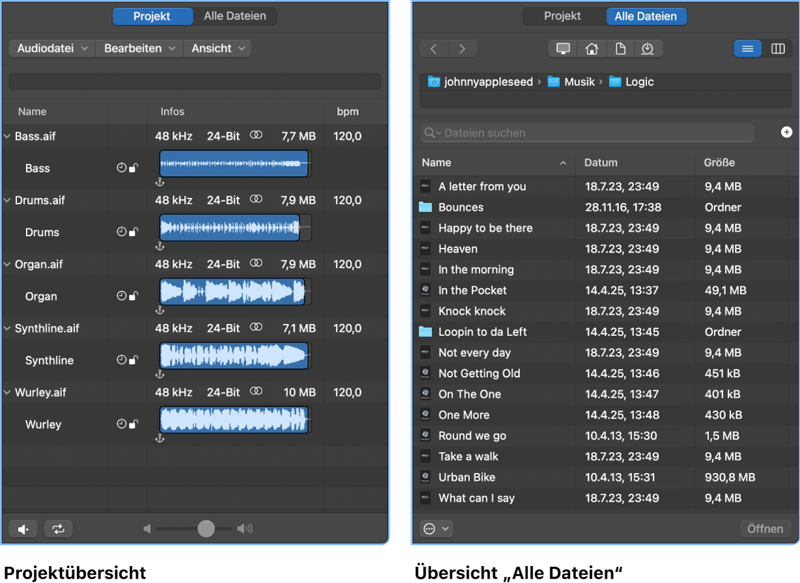Click the search magnifier dropdown
This screenshot has height=583, width=800.
pos(433,133)
